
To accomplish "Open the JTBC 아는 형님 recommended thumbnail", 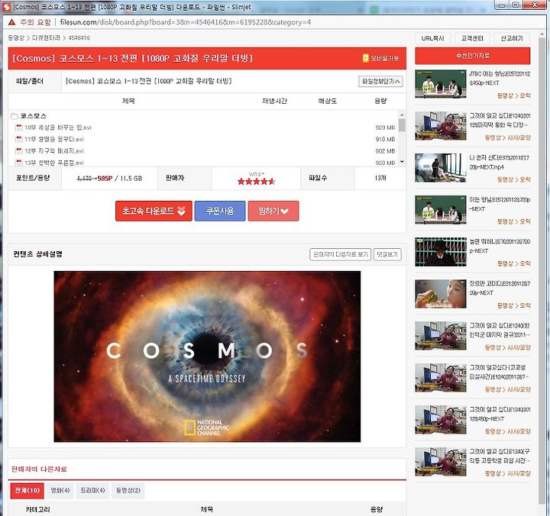I will (x=441, y=84).
